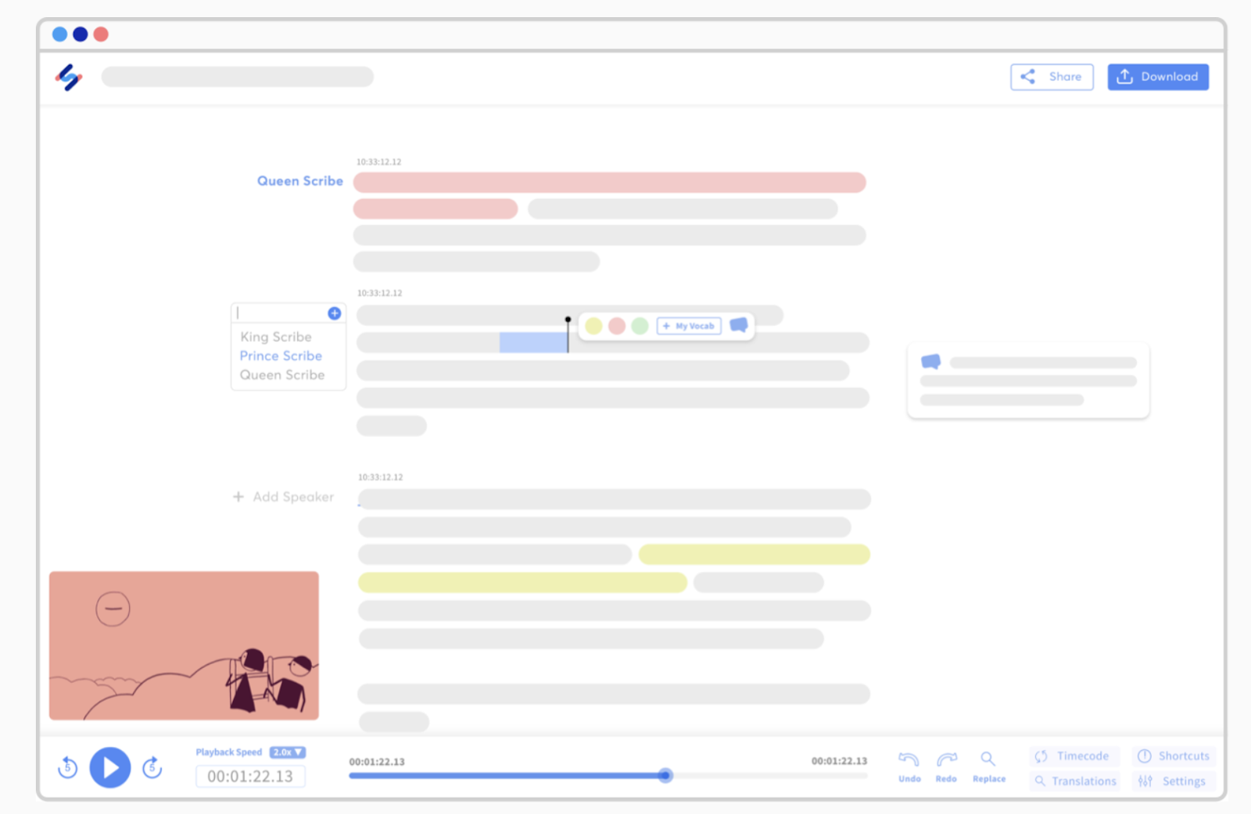
Task: Add selection to My Vocab
Action: pos(689,326)
